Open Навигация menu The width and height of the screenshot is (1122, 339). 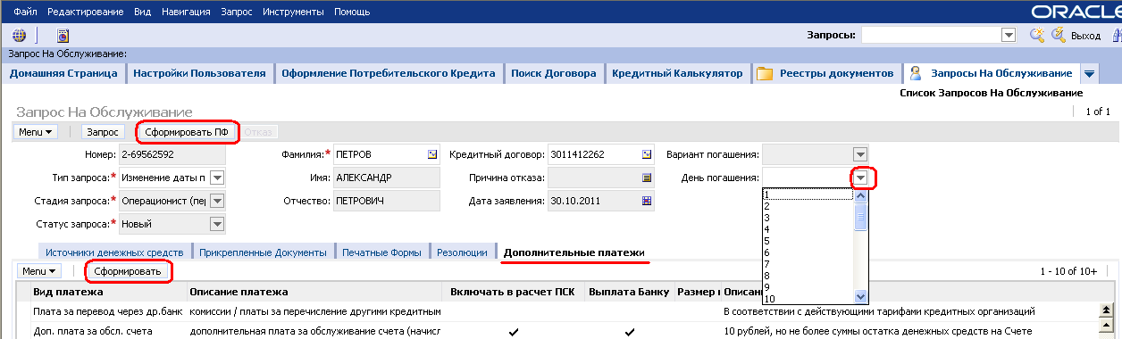[187, 12]
